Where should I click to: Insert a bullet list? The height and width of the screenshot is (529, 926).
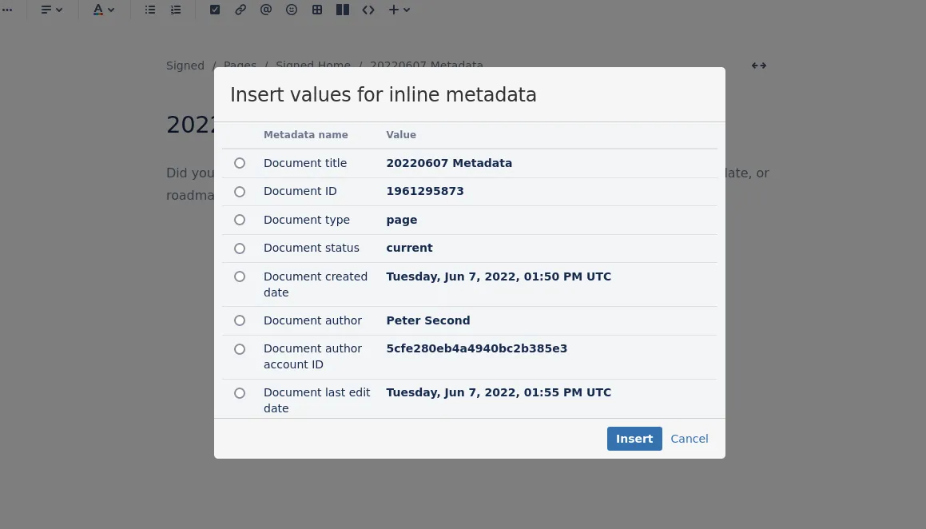(x=150, y=10)
